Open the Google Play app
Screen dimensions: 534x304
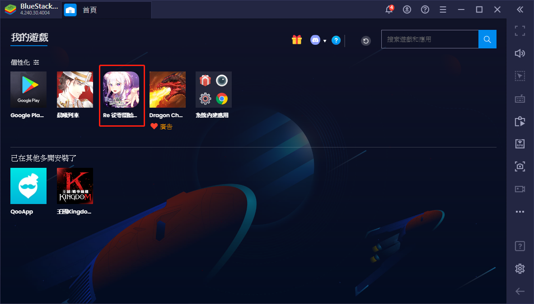[28, 90]
